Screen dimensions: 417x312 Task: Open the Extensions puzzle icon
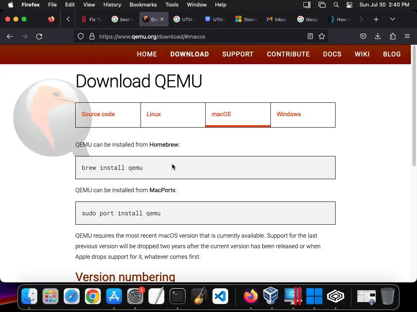coord(393,36)
